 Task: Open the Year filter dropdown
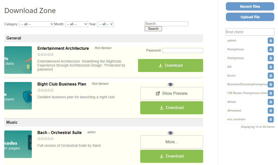[x=105, y=24]
